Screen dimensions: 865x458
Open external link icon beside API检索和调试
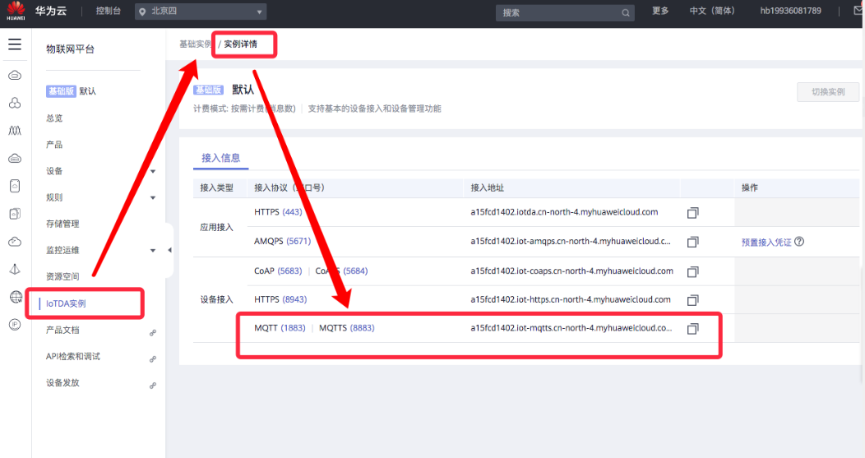[153, 359]
